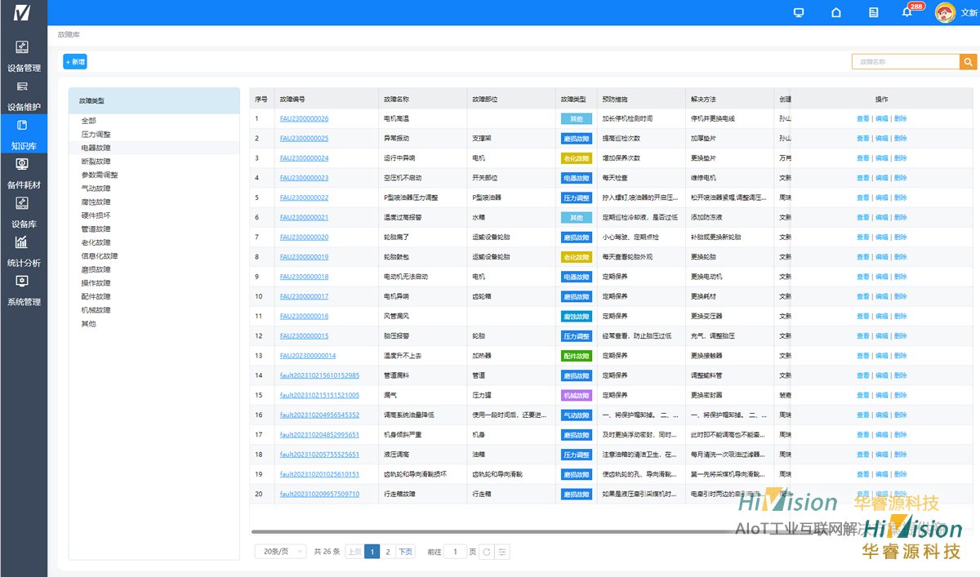Image resolution: width=980 pixels, height=577 pixels.
Task: Select 电器故障 in fault type list
Action: (x=96, y=148)
